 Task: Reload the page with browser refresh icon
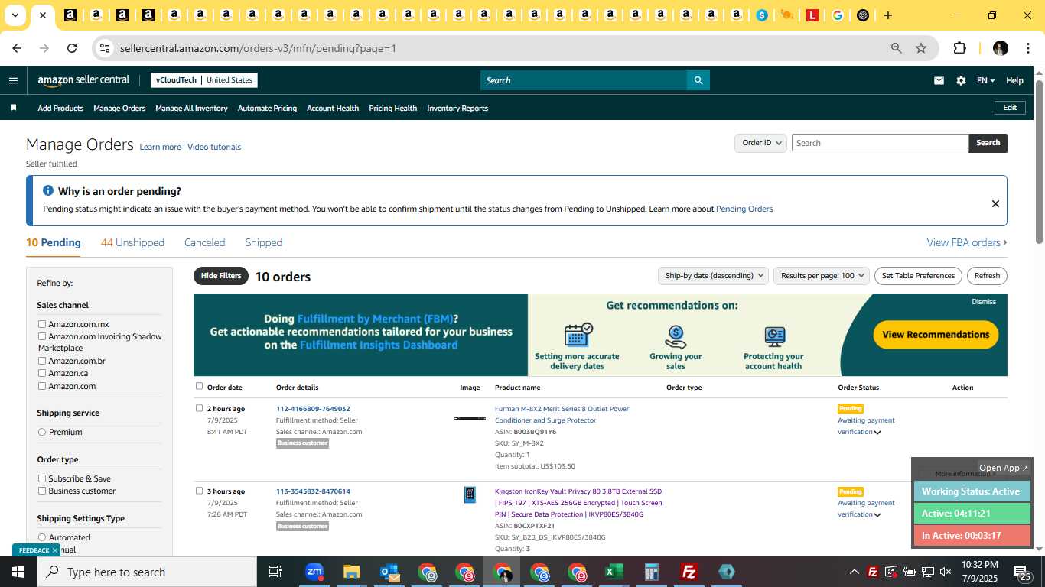[72, 48]
